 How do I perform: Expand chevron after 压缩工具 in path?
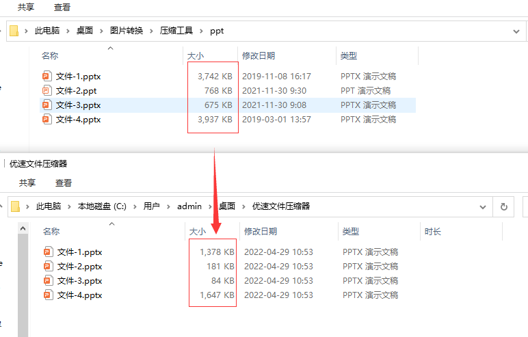(x=201, y=31)
